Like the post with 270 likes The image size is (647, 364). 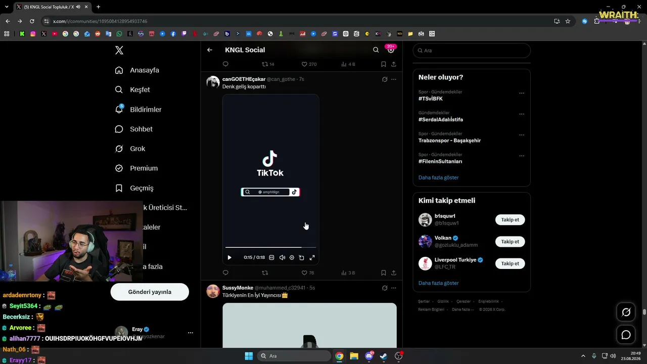point(309,64)
